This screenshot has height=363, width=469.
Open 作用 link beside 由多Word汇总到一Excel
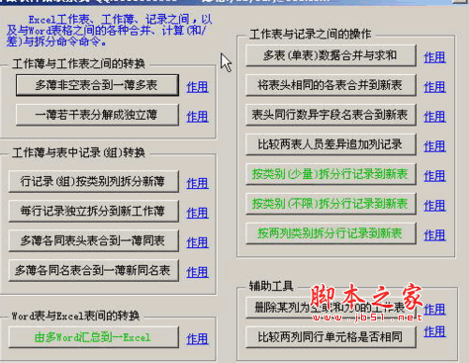[x=197, y=339]
